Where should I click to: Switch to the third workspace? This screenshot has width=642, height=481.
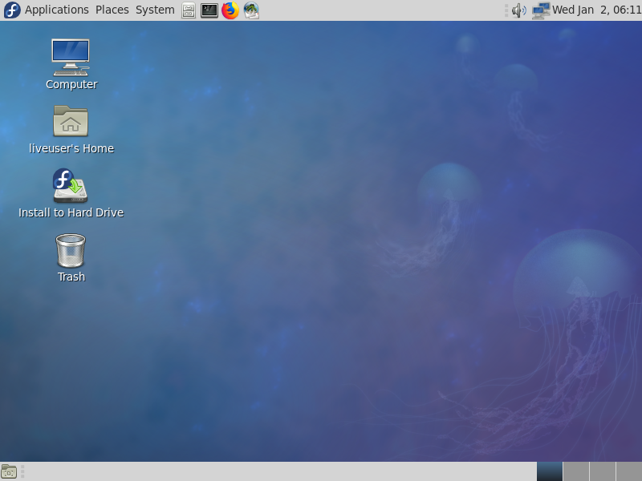coord(603,471)
